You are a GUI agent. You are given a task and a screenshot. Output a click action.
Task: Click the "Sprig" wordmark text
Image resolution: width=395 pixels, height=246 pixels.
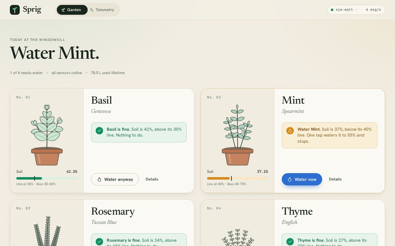pos(32,10)
